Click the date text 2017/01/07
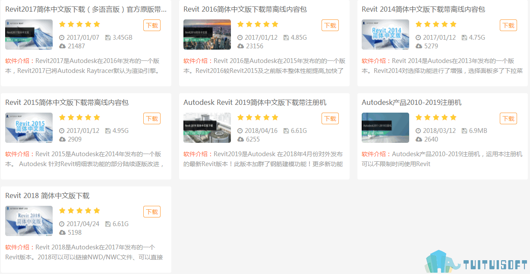The height and width of the screenshot is (274, 530). [x=83, y=38]
